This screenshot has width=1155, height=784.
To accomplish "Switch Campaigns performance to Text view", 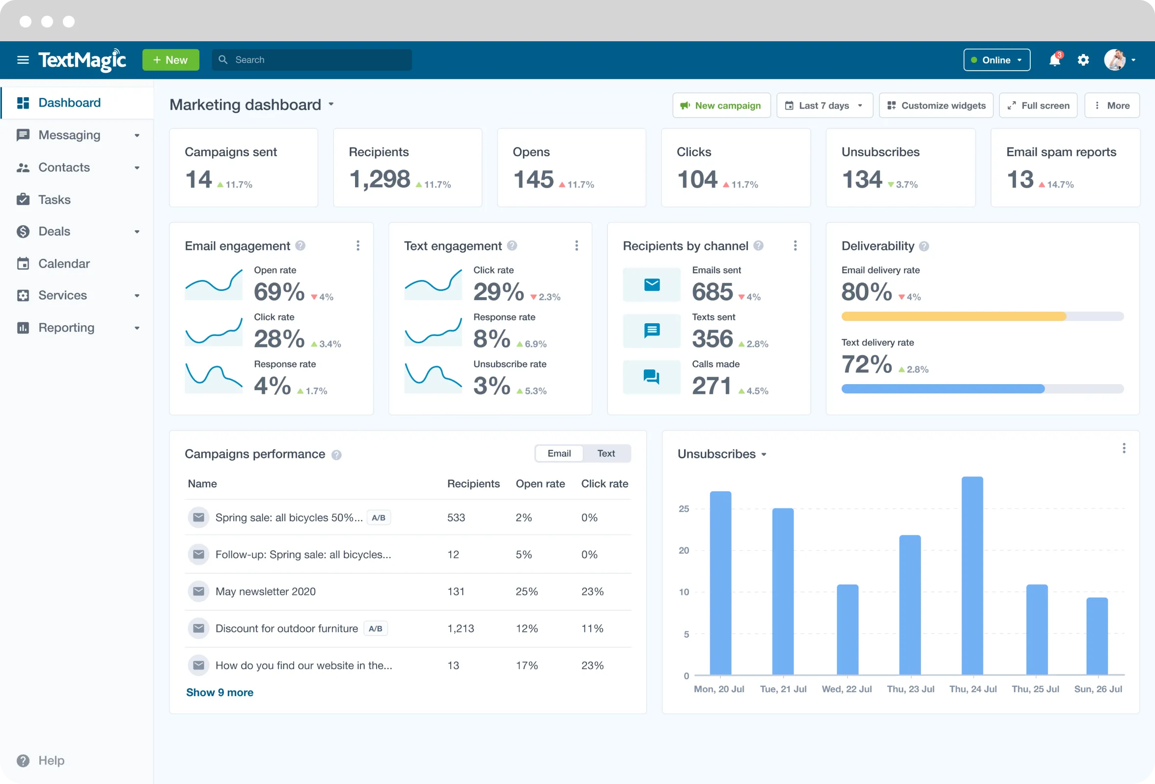I will tap(606, 453).
